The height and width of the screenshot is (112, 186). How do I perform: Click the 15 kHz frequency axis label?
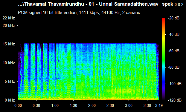tap(9, 44)
